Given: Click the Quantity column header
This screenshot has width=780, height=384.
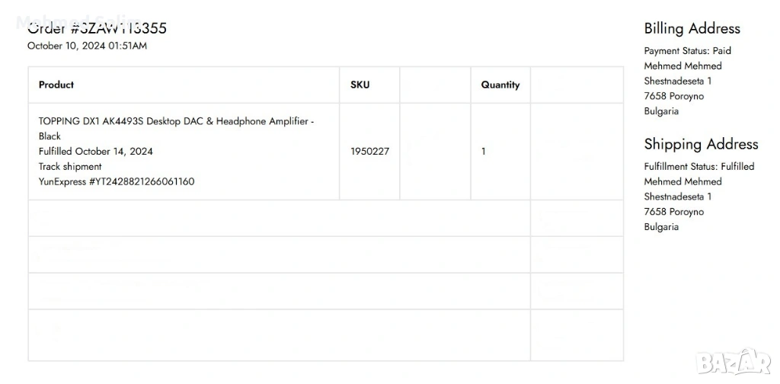Looking at the screenshot, I should pos(500,85).
